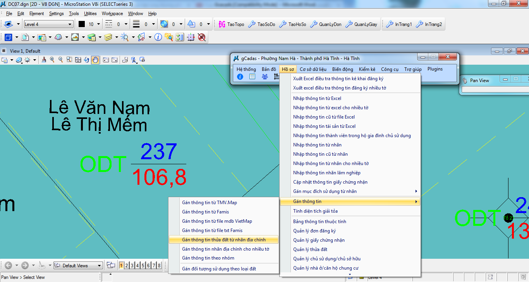Screen dimensions: 529x282
Task: Click the blue Element Information icon
Action: pyautogui.click(x=158, y=37)
